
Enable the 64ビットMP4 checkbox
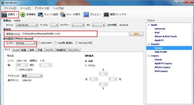tap(39, 43)
